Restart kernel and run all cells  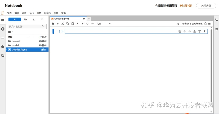92,24
